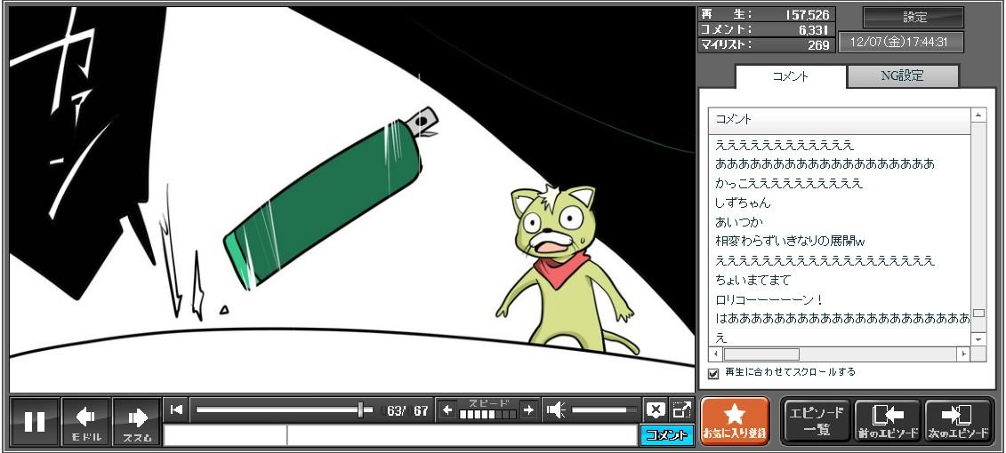Increase playback speed with right arrow
The width and height of the screenshot is (1006, 453).
tap(528, 409)
